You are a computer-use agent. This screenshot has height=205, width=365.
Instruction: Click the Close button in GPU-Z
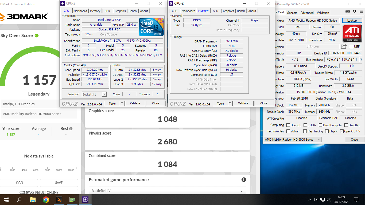pyautogui.click(x=354, y=139)
